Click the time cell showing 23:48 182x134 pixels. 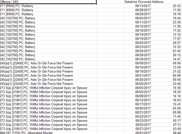(177, 84)
